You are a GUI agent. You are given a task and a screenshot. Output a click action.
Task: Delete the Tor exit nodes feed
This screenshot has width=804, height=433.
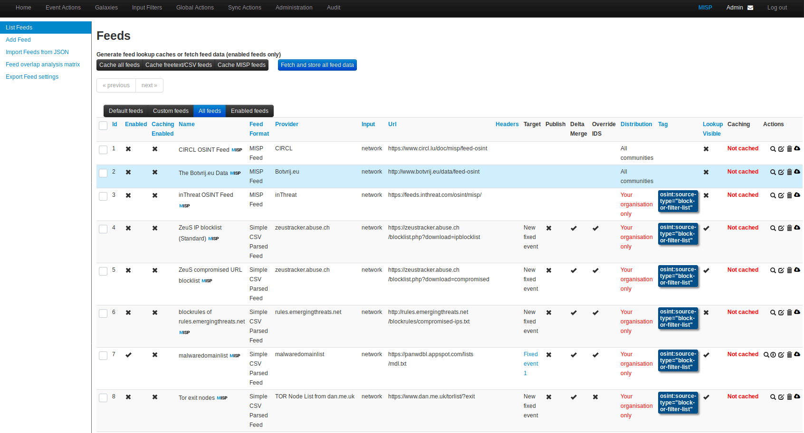coord(789,397)
